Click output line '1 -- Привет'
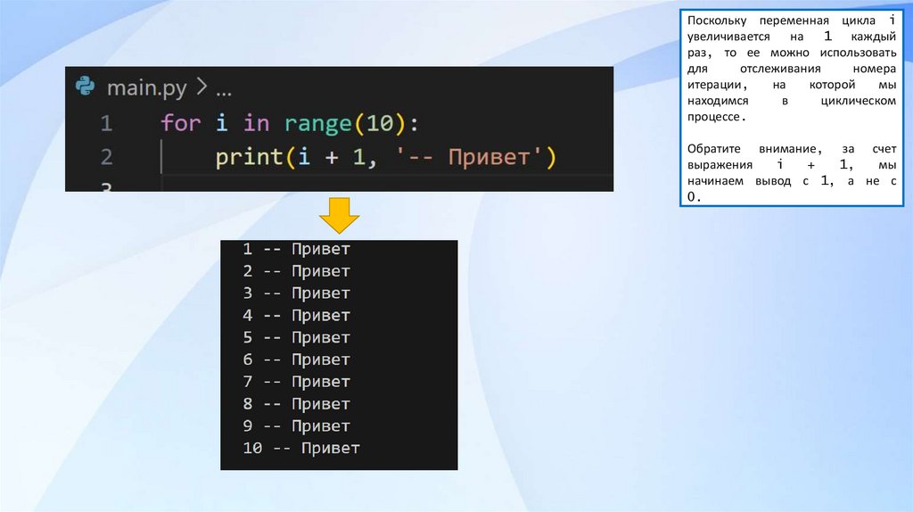Viewport: 913px width, 512px height. click(x=296, y=249)
